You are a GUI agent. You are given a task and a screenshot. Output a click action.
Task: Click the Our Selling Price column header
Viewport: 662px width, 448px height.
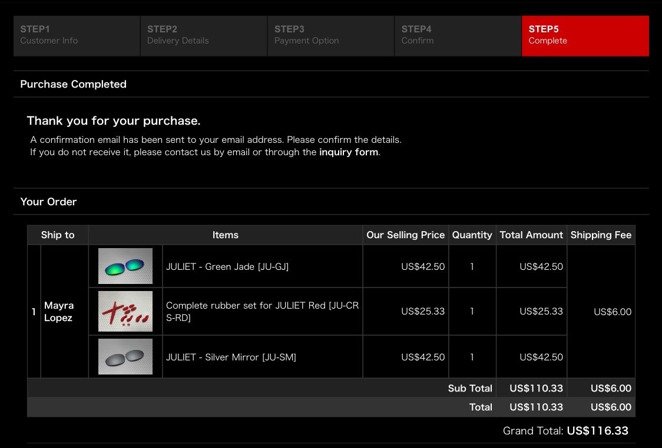tap(405, 235)
